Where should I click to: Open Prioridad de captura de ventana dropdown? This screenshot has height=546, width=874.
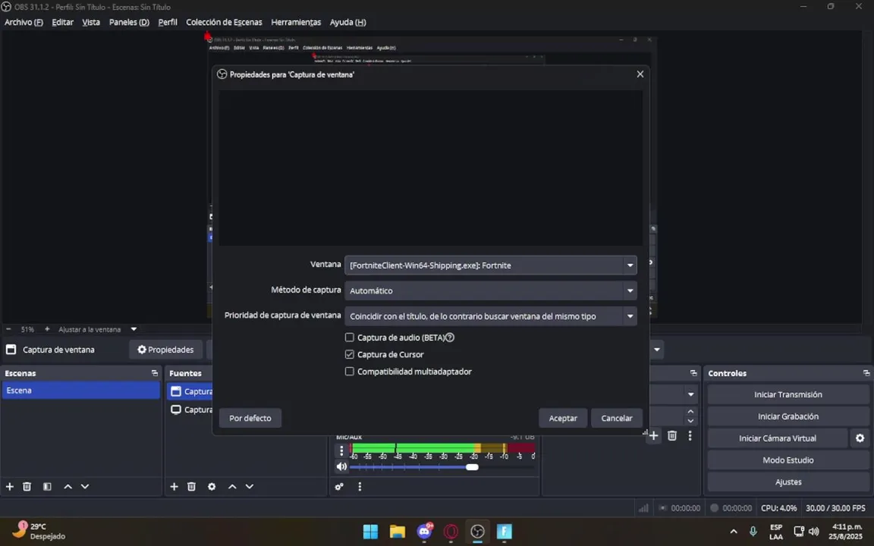tap(491, 316)
